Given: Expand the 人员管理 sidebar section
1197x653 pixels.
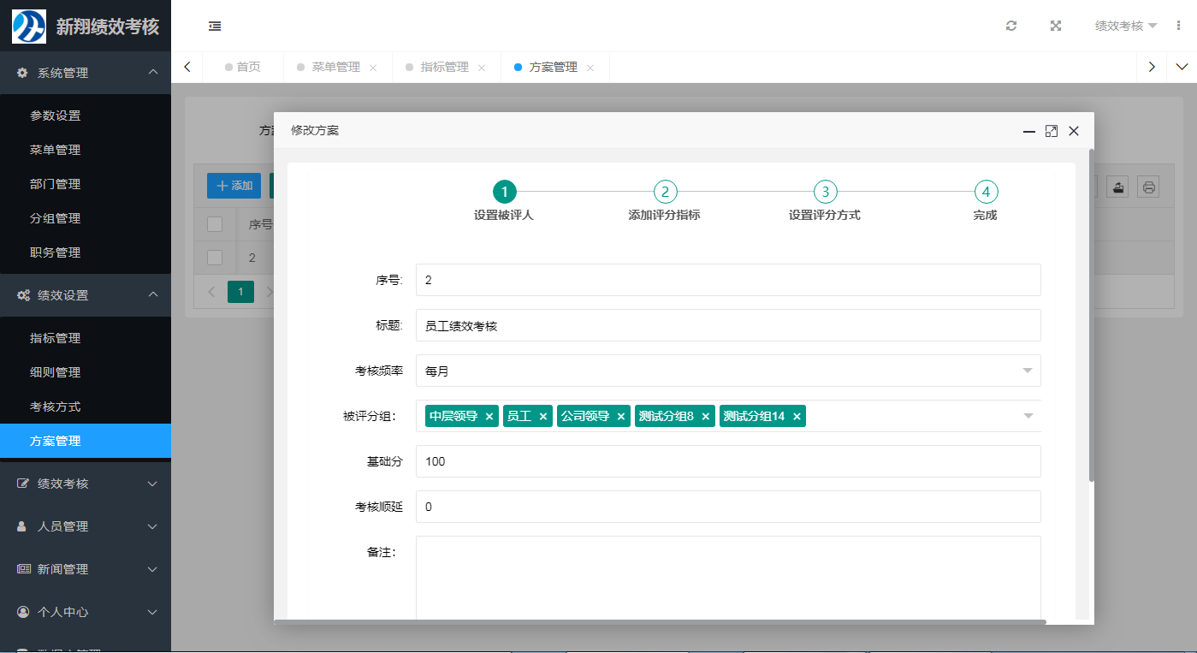Looking at the screenshot, I should [86, 526].
